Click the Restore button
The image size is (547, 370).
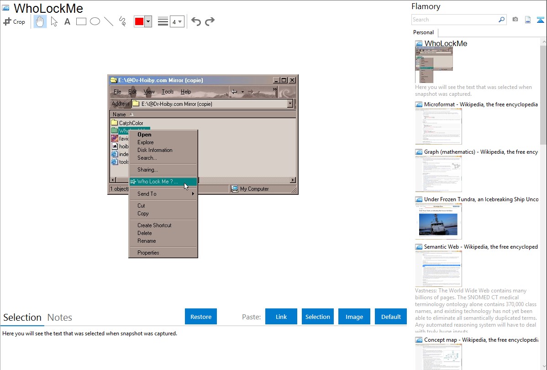201,317
